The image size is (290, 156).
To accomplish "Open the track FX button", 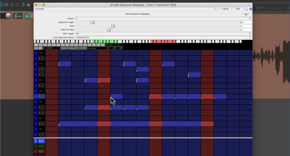I will 27,16.
